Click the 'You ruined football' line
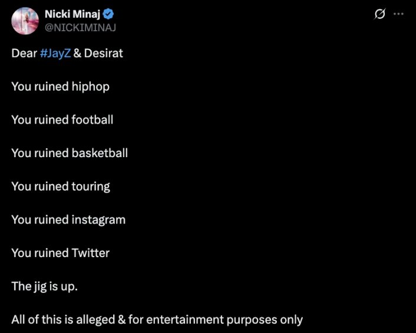 (62, 120)
